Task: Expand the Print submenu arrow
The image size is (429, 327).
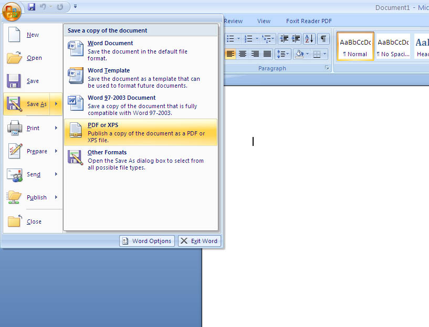Action: pos(56,128)
